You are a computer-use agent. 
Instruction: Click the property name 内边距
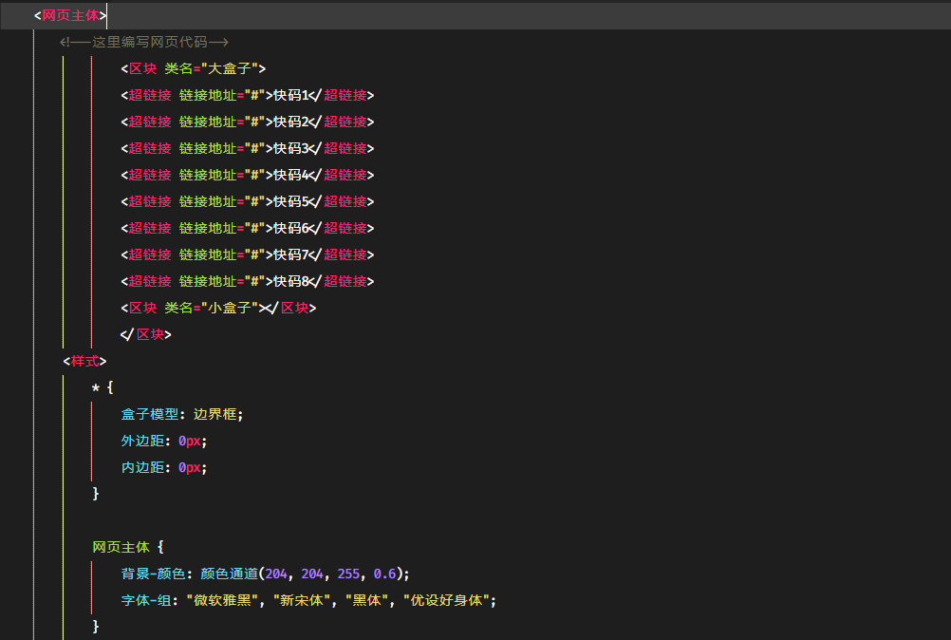click(142, 468)
